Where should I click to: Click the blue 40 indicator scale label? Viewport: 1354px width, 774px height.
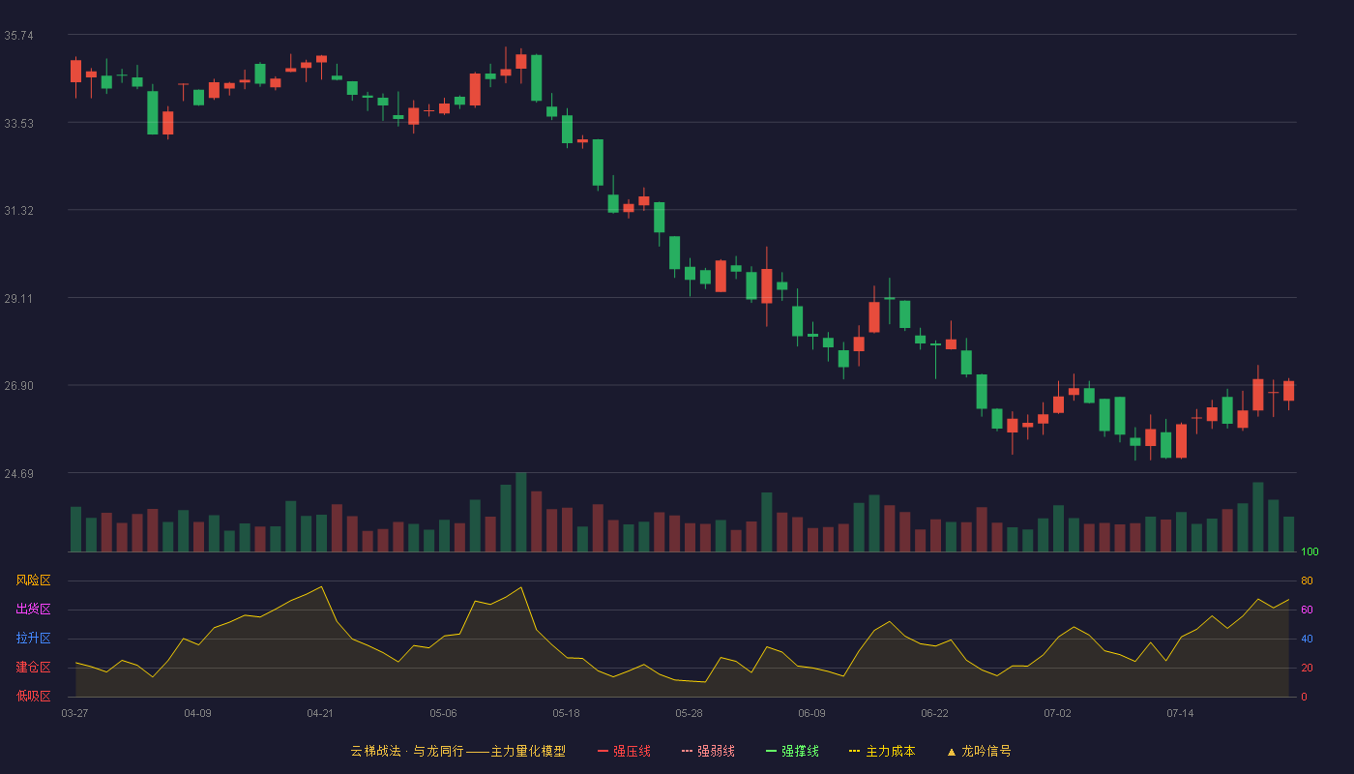point(1307,639)
